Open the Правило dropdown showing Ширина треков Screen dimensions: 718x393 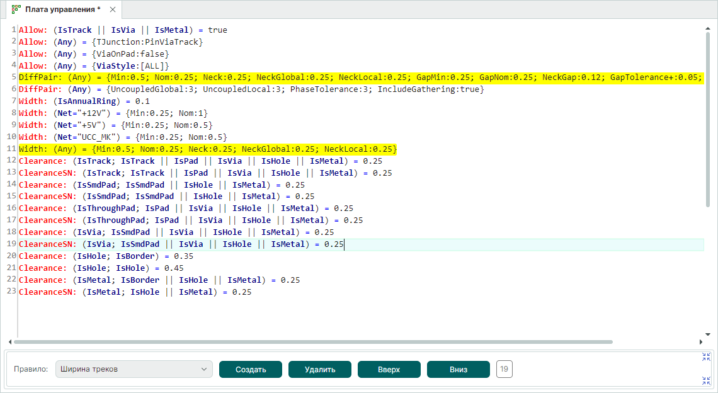[134, 369]
